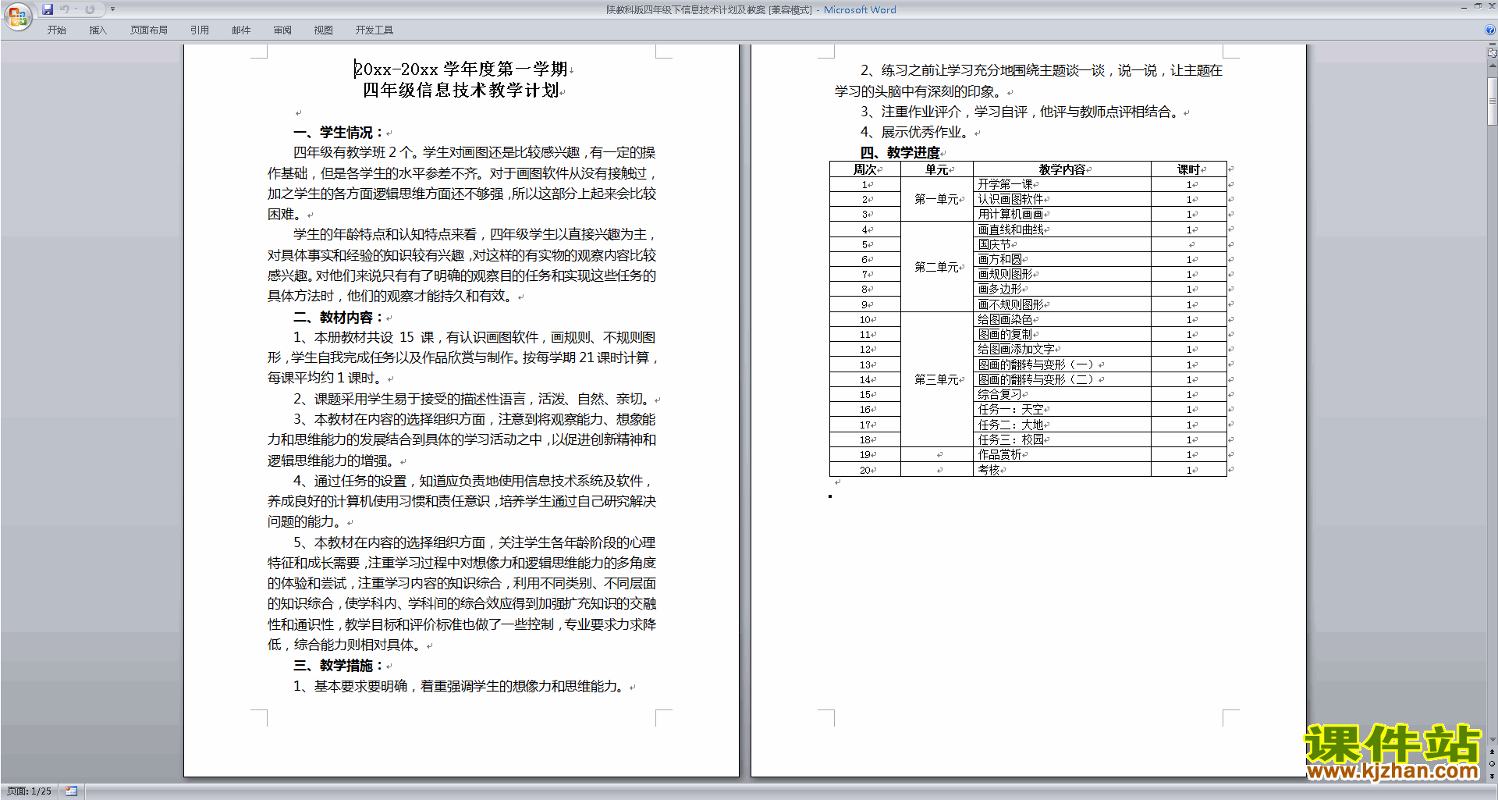Minimize the Word window

coord(1464,7)
